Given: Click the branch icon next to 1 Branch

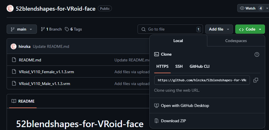Looking at the screenshot, I should (x=43, y=29).
